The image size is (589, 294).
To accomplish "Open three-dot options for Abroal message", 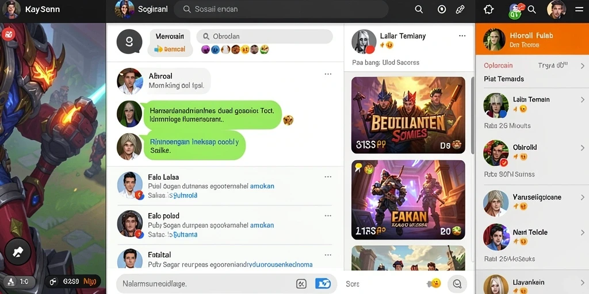I will (328, 74).
